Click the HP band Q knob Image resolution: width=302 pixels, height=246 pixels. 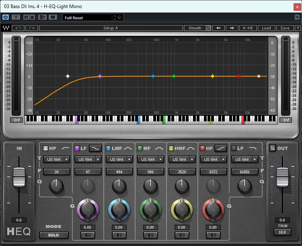(56, 186)
